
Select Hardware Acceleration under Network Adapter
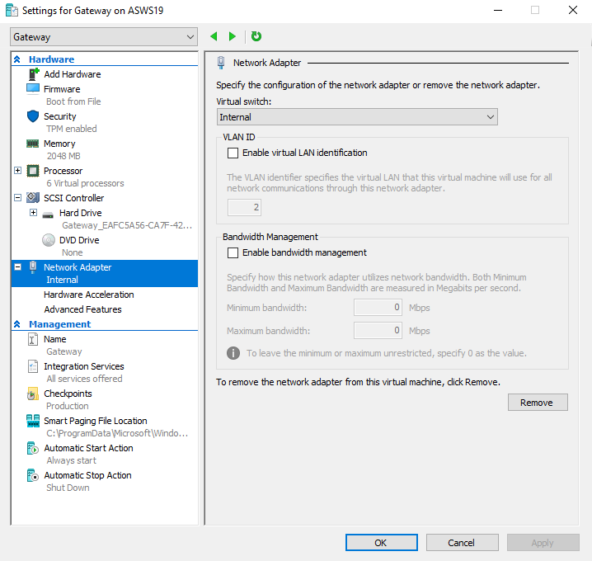click(89, 295)
